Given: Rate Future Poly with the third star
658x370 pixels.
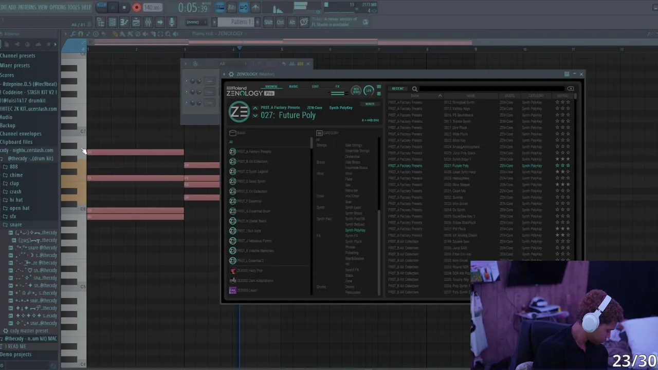Looking at the screenshot, I should point(568,166).
